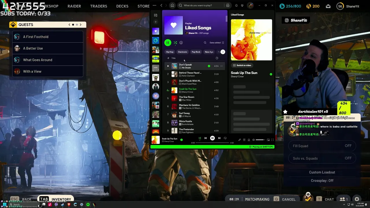Viewport: 370px width, 208px height.
Task: Filter by Electronic genre
Action: click(x=182, y=52)
